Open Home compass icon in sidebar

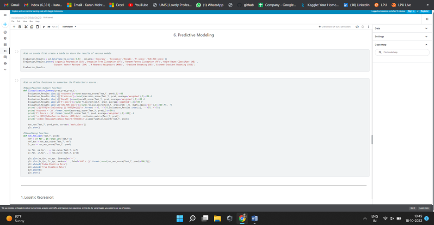pos(5,32)
